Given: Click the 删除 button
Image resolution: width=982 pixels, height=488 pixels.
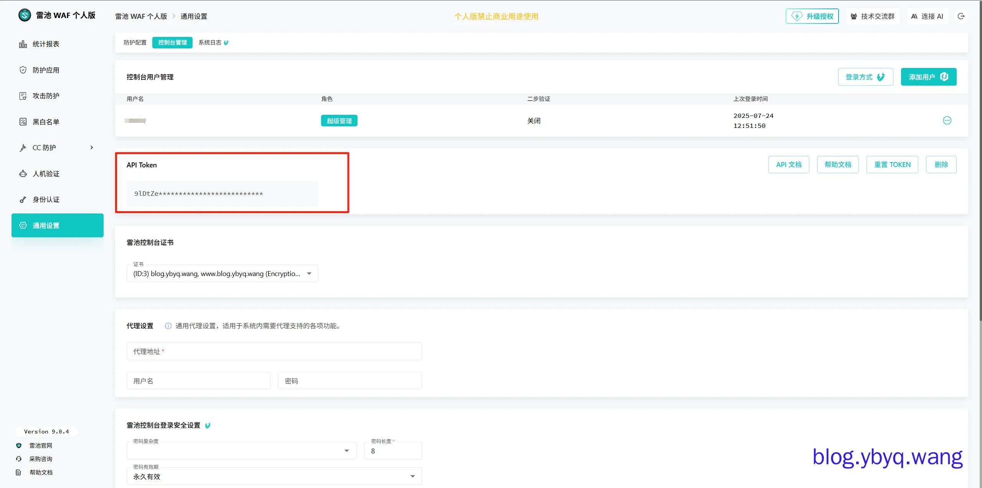Looking at the screenshot, I should 941,165.
